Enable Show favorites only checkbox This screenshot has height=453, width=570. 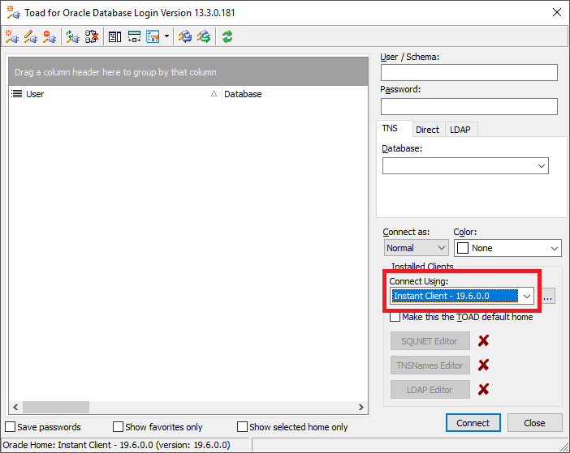tap(119, 427)
